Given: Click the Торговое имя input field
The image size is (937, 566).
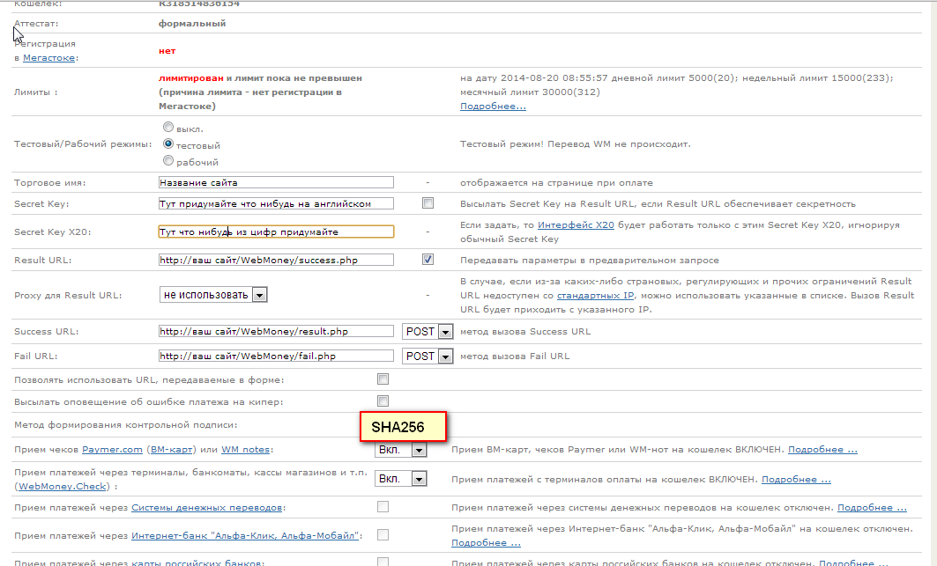Looking at the screenshot, I should pyautogui.click(x=275, y=183).
